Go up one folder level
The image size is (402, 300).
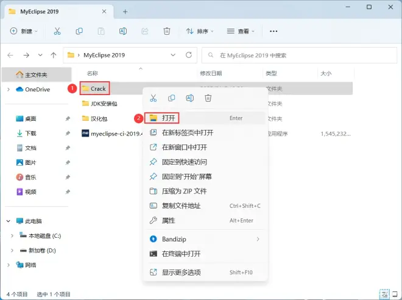(x=54, y=55)
